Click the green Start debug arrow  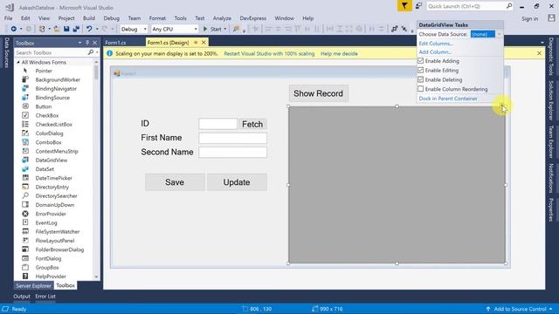click(205, 29)
